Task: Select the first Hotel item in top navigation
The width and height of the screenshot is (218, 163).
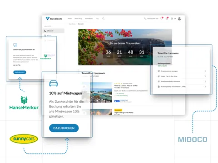Action: (70, 19)
